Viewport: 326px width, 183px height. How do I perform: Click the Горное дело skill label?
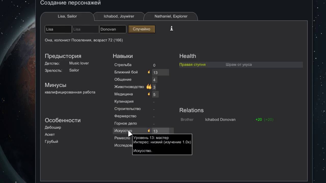126,124
